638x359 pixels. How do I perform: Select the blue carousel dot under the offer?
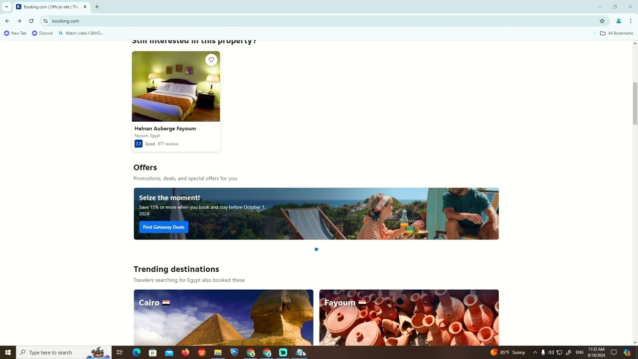click(x=316, y=249)
